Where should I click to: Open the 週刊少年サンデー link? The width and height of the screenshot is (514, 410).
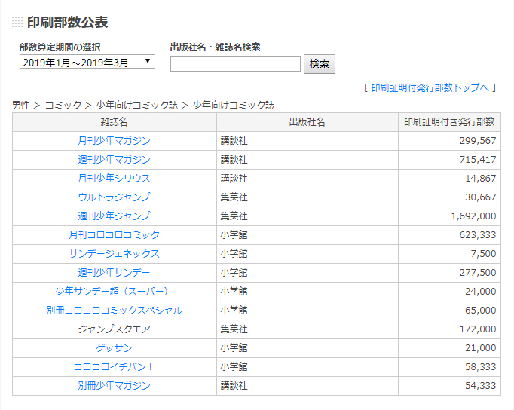pyautogui.click(x=114, y=273)
